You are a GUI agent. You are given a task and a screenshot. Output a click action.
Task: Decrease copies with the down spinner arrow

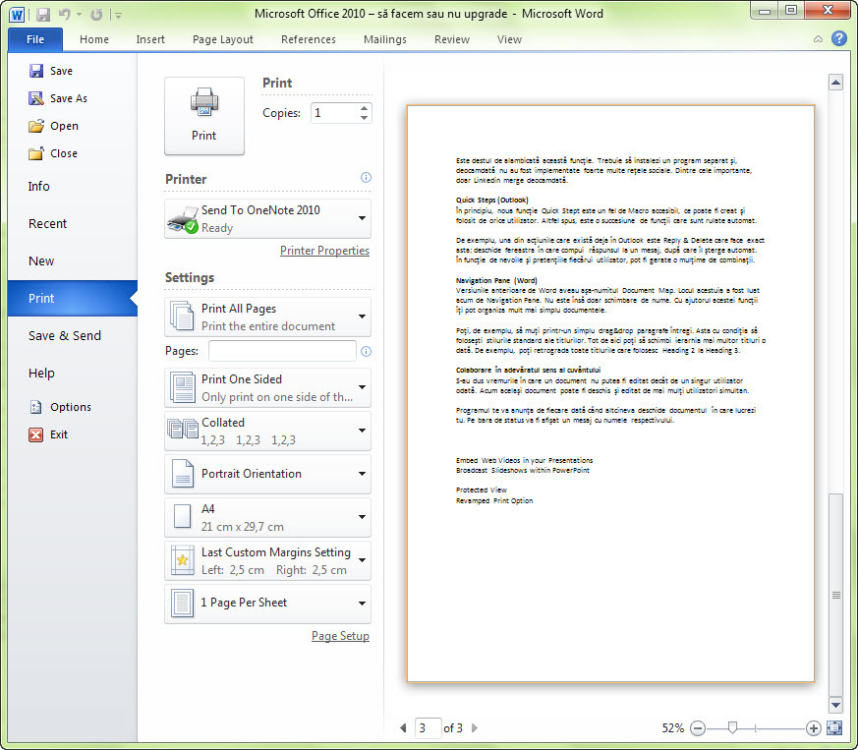(364, 118)
